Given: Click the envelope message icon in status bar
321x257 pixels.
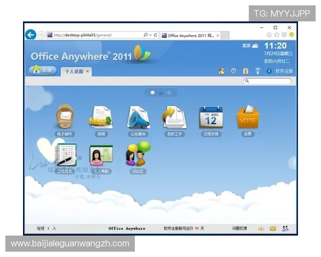Looking at the screenshot, I should point(273,228).
